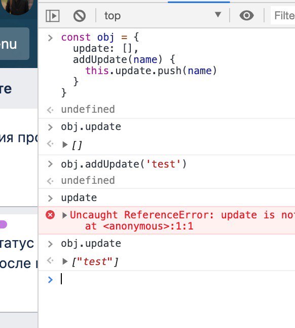Viewport: 295px width, 328px height.
Task: Click the 'this.update.push(name)' line
Action: [151, 71]
